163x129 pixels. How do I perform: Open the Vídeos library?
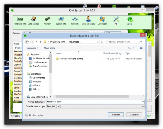pyautogui.click(x=34, y=89)
